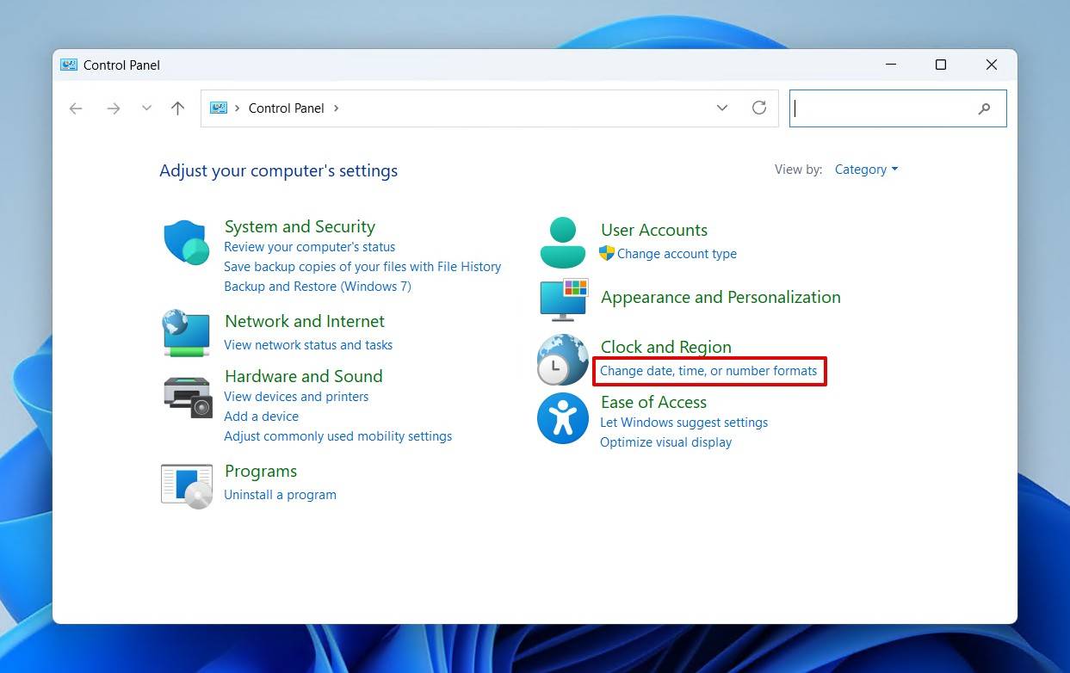Open the Ease of Access icon
The height and width of the screenshot is (673, 1070).
[562, 418]
